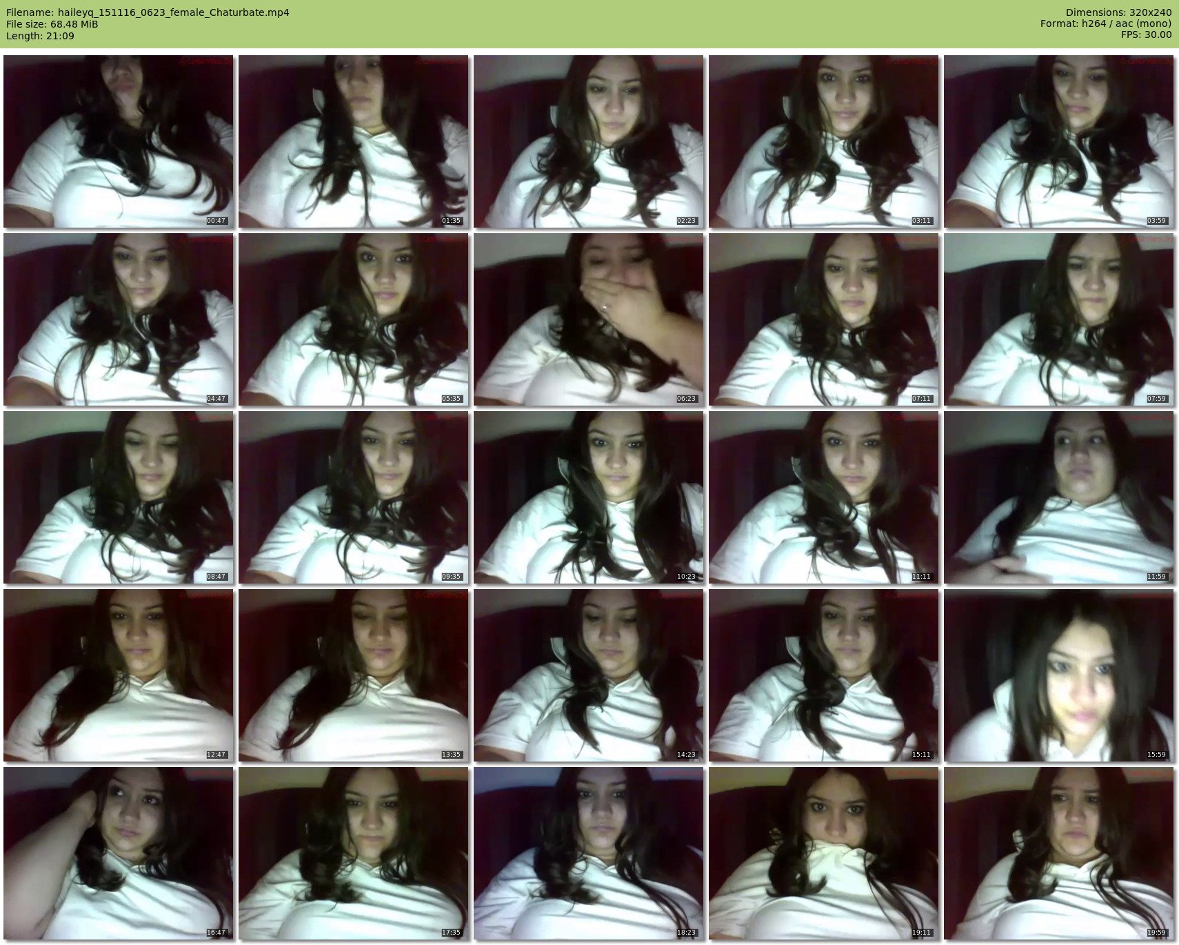Click the thumbnail timestamped 00:47

click(x=119, y=141)
